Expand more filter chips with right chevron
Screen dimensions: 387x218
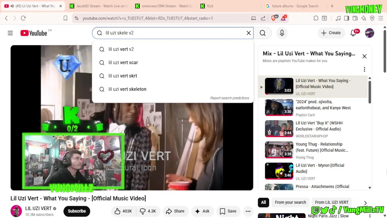pyautogui.click(x=365, y=203)
